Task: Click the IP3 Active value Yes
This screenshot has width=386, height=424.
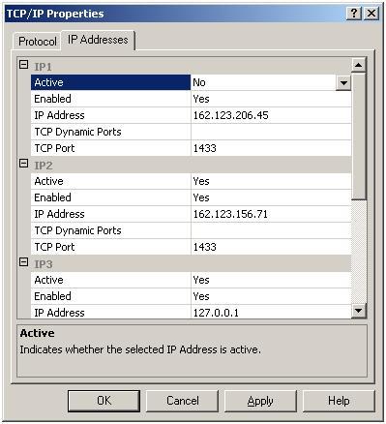Action: coord(201,280)
